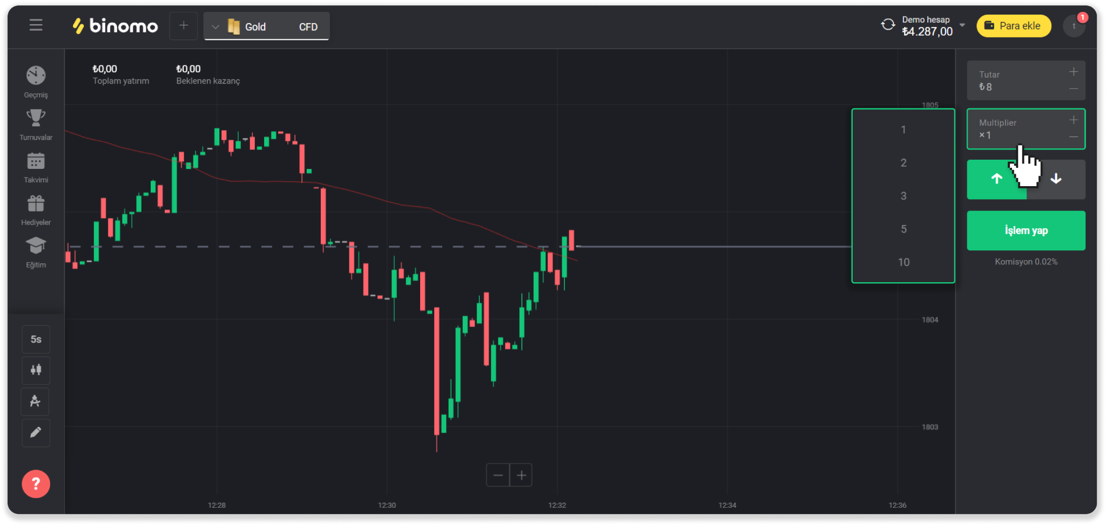
Task: Expand the Demo hesap account dropdown
Action: (962, 25)
